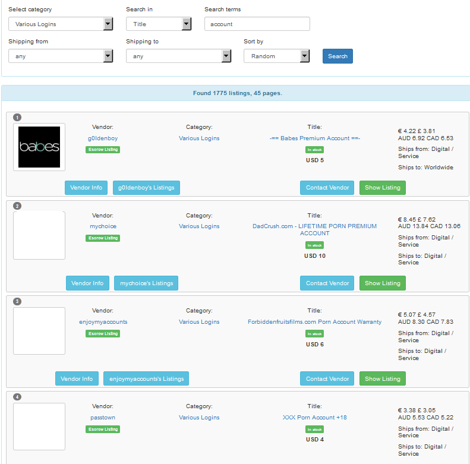This screenshot has height=464, width=470.
Task: Click "Found 1775 listings, 45 pages." text
Action: 238,93
